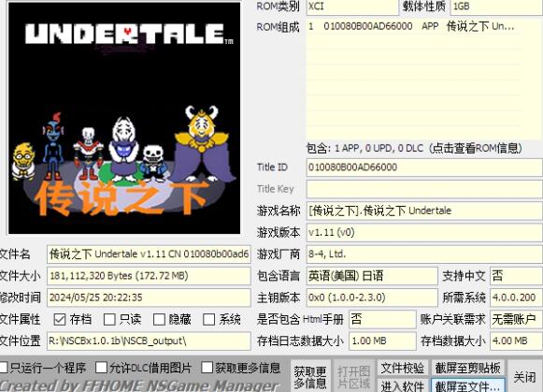Click the 游戏版本 field showing v1.11
Viewport: 543px width, 392px height.
pos(424,232)
